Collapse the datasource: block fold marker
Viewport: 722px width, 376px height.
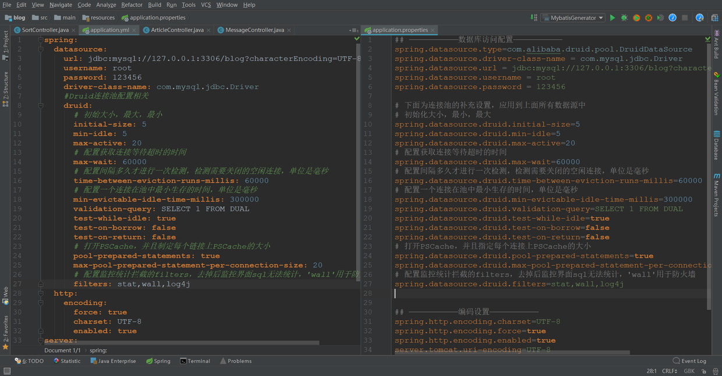tap(41, 49)
